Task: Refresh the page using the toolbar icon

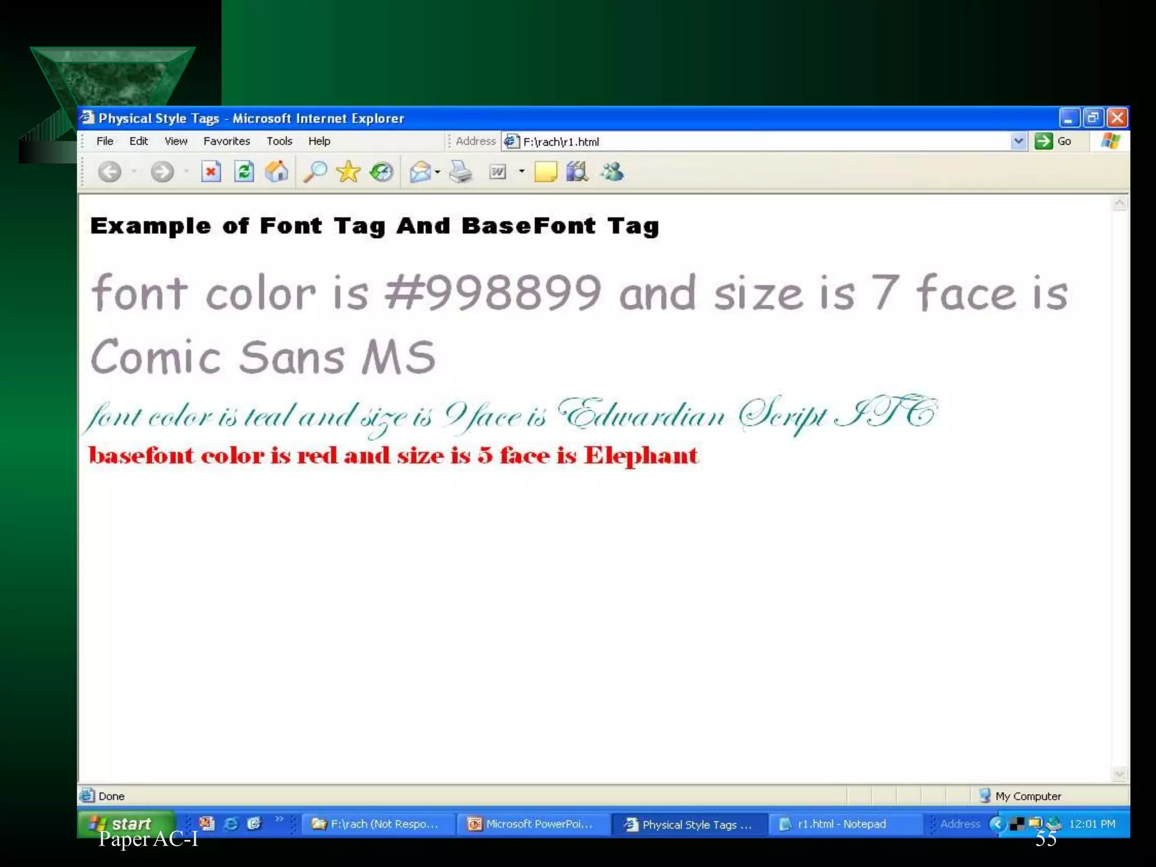Action: click(x=244, y=172)
